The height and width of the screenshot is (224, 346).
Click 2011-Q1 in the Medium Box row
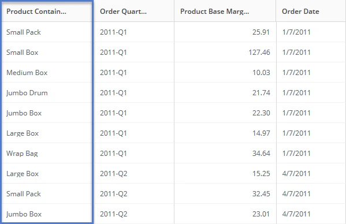pos(113,73)
